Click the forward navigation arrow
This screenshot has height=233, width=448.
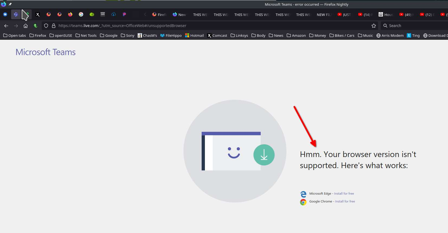(x=16, y=26)
